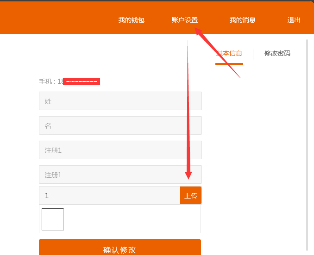The height and width of the screenshot is (255, 314).
Task: Click the first 注册1 input field
Action: 120,150
